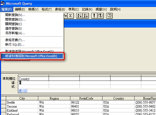Viewport: 156px width, 115px height.
Task: Click the Microsoft Query title bar icon
Action: (x=3, y=3)
